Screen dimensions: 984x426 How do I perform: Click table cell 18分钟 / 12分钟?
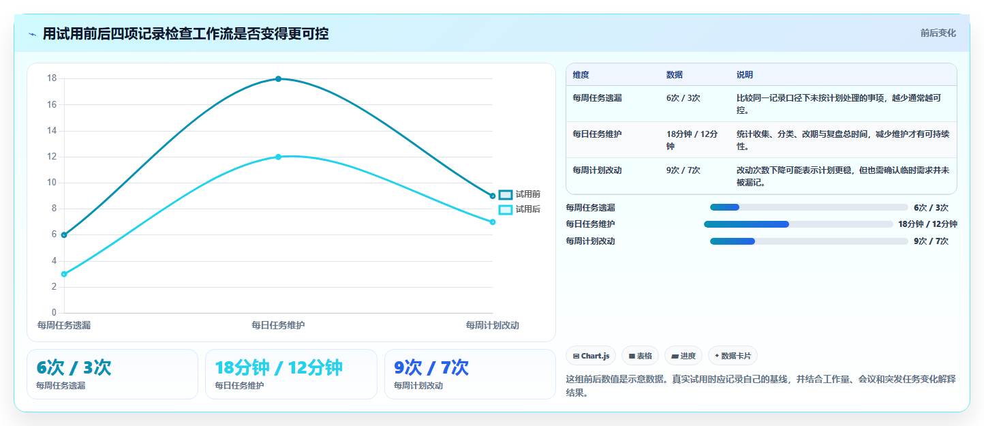coord(692,140)
